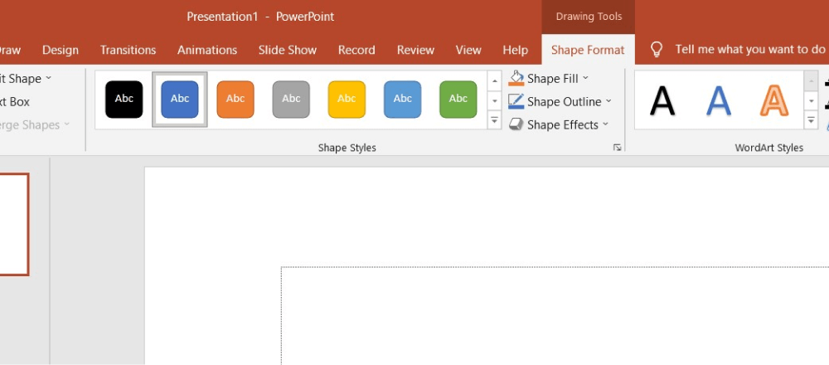Select the black-filled WordArt style A
Screen dimensions: 829x365
pos(662,100)
